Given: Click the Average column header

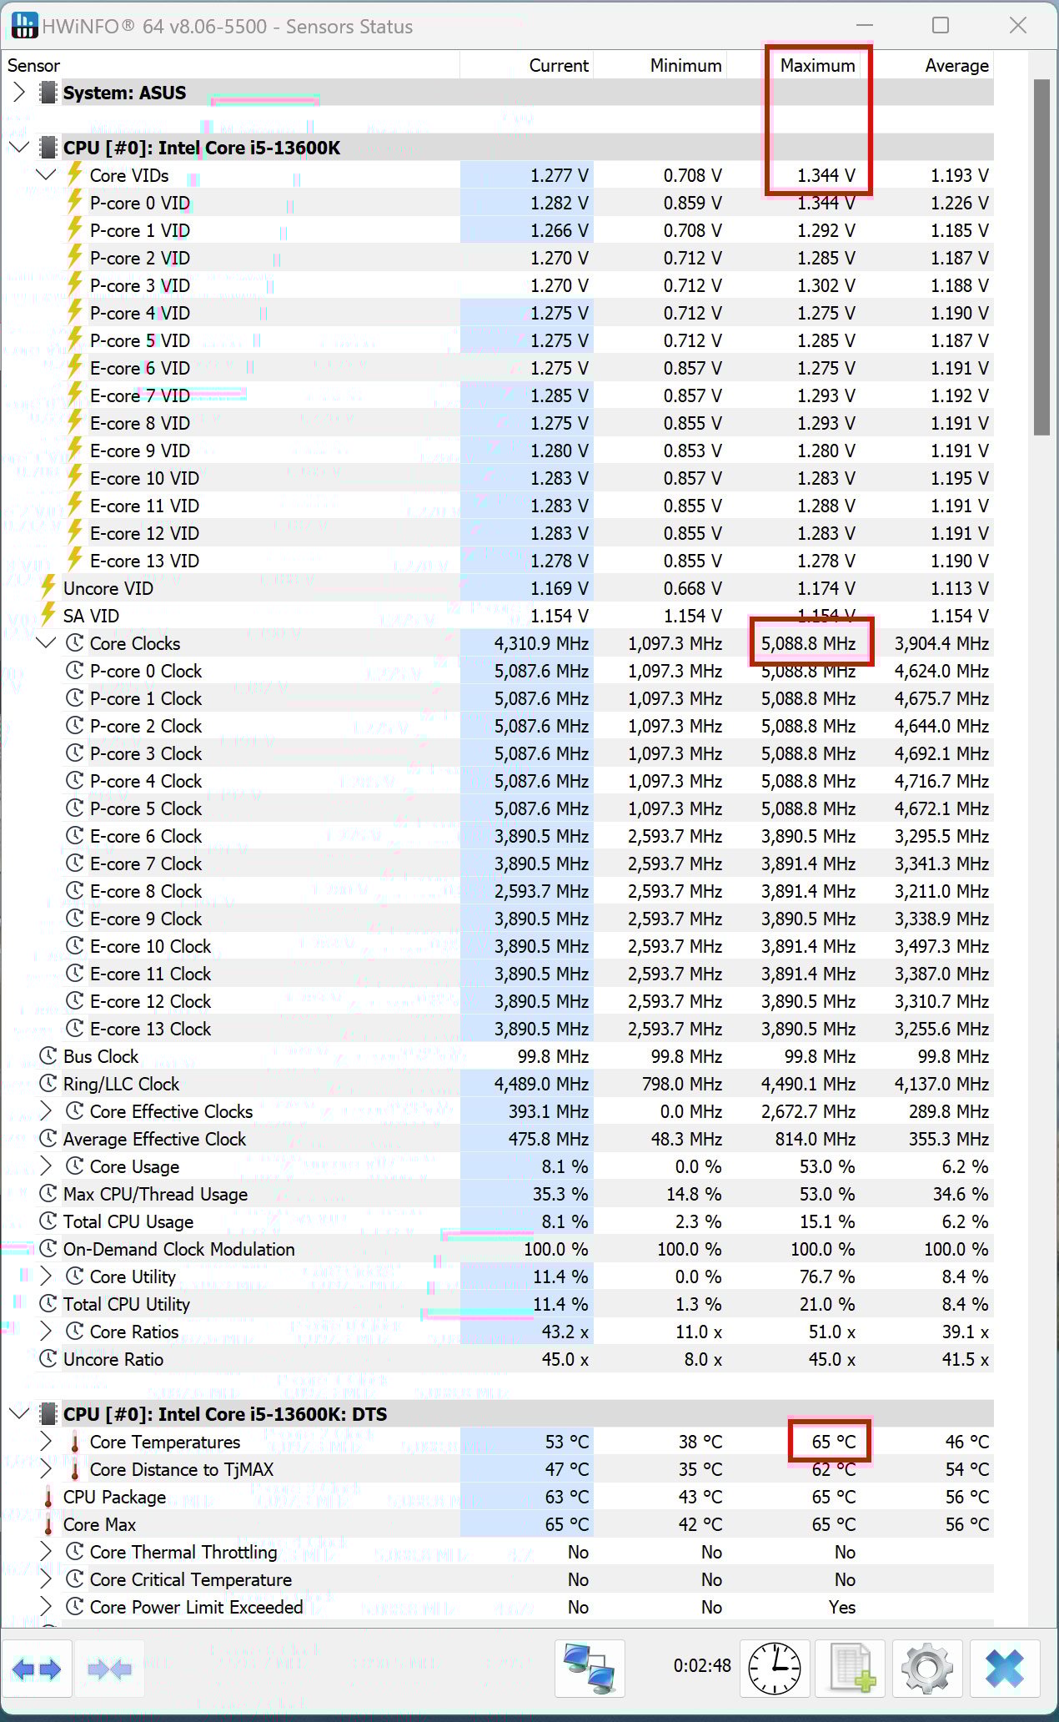Looking at the screenshot, I should [x=926, y=65].
